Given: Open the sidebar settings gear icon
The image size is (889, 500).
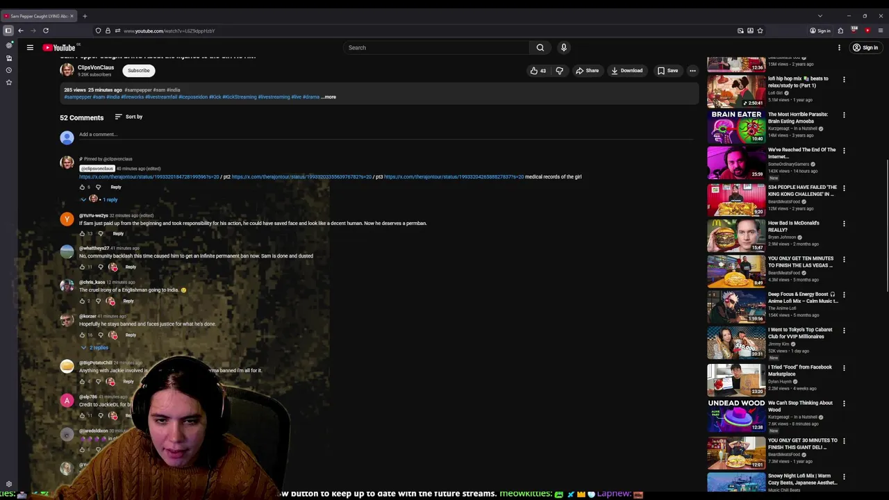Looking at the screenshot, I should tap(9, 484).
